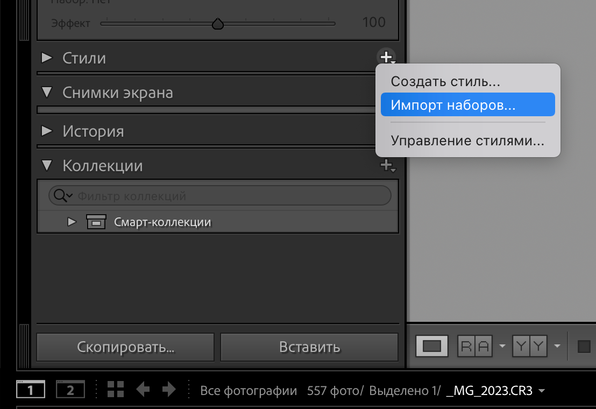Screen dimensions: 596x409
Task: Select the Loupe view icon
Action: coord(431,346)
